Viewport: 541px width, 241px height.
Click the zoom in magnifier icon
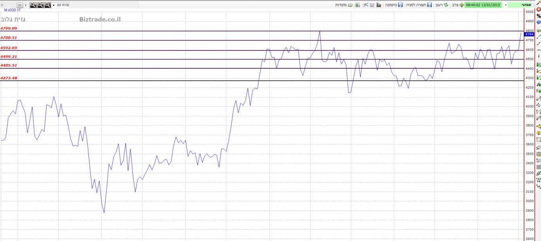[x=33, y=5]
